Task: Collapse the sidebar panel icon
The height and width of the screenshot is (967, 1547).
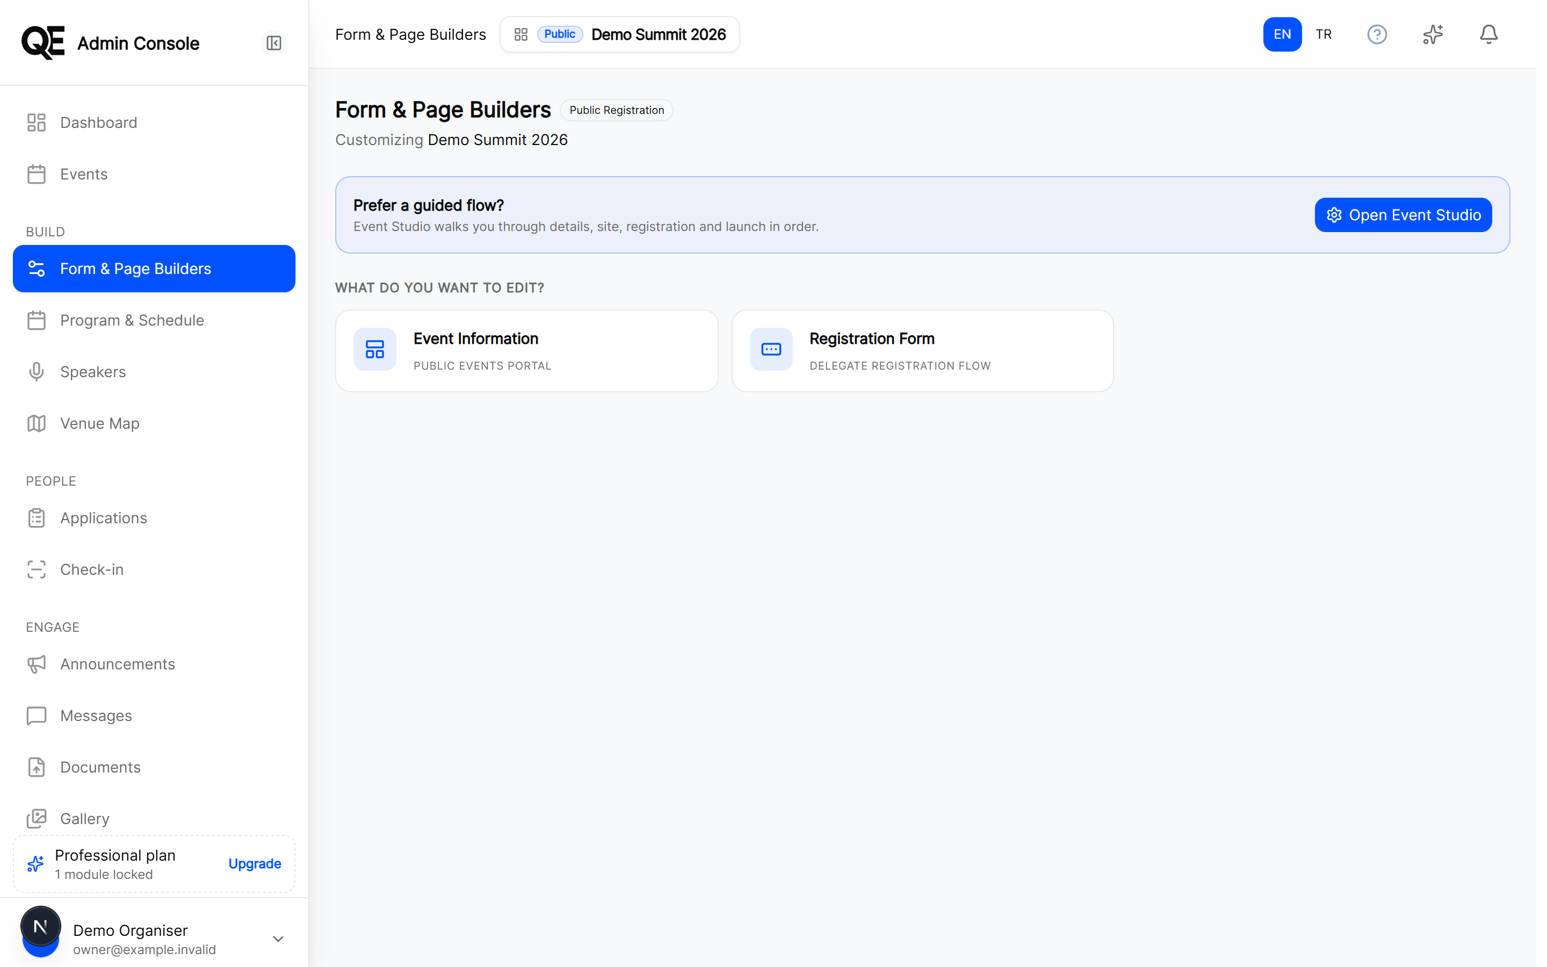Action: [x=273, y=43]
